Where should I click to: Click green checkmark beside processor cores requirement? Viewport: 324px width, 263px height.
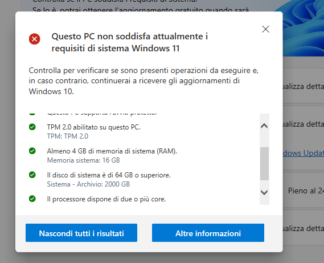32,199
